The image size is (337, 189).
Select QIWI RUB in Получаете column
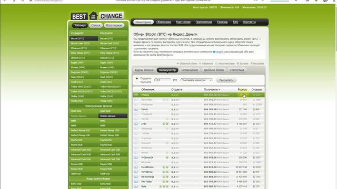tap(113, 111)
